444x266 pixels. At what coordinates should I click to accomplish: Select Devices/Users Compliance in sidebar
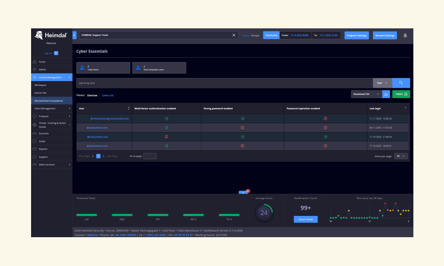pos(52,101)
